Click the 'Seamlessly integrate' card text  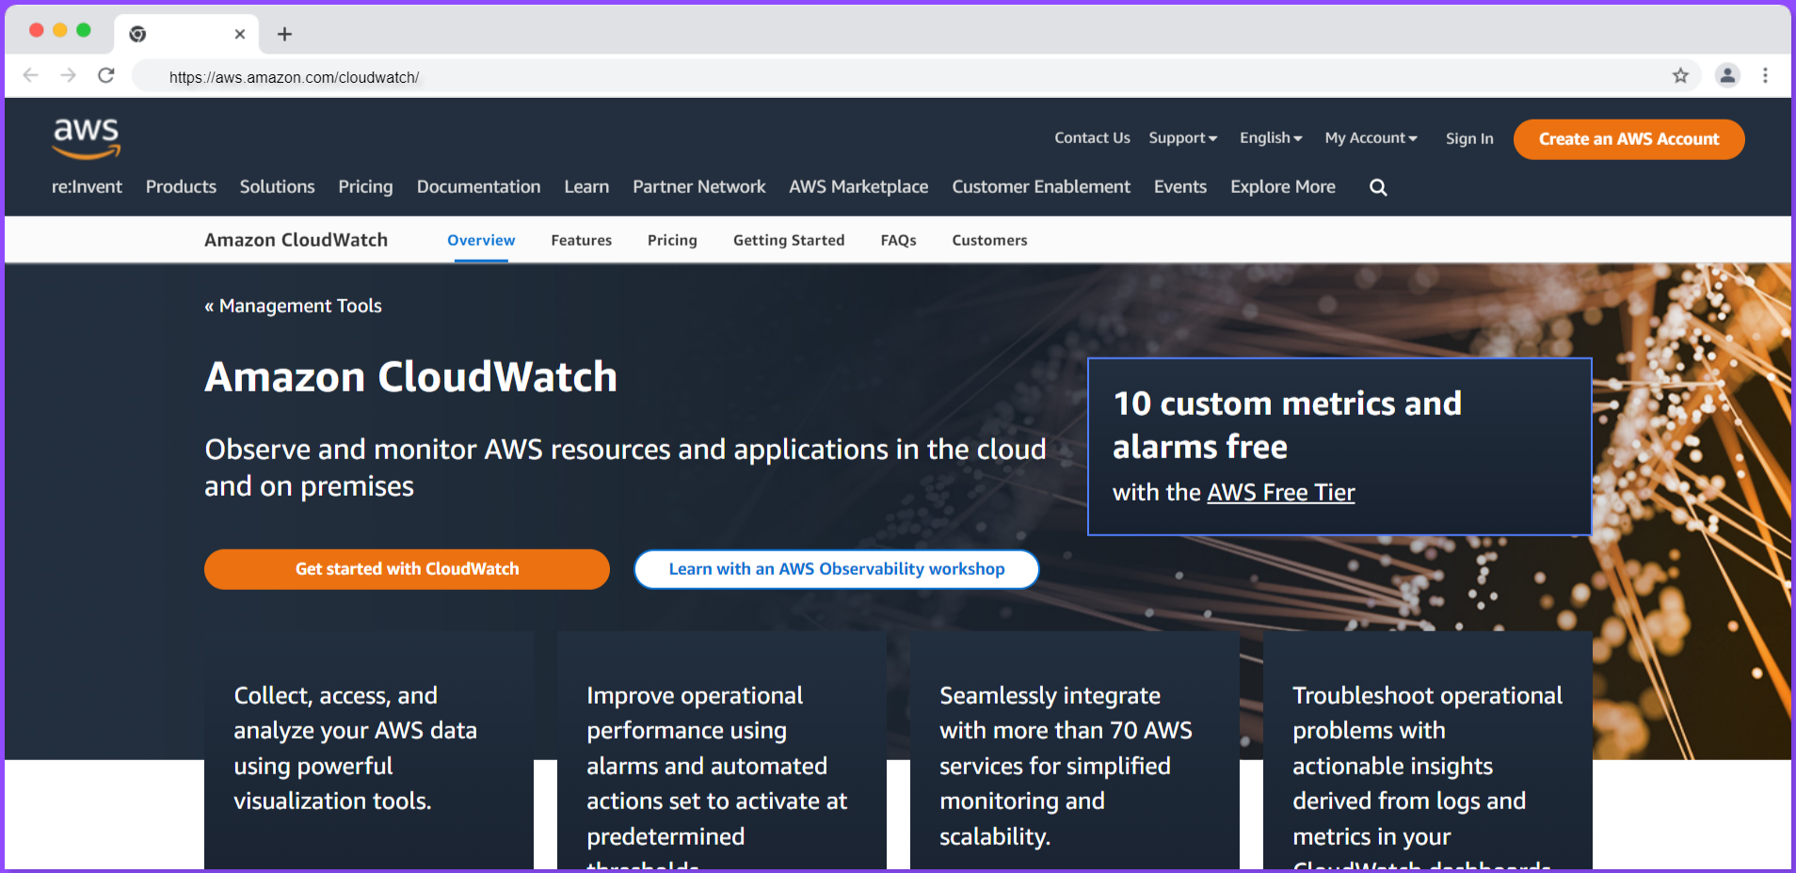[1066, 766]
